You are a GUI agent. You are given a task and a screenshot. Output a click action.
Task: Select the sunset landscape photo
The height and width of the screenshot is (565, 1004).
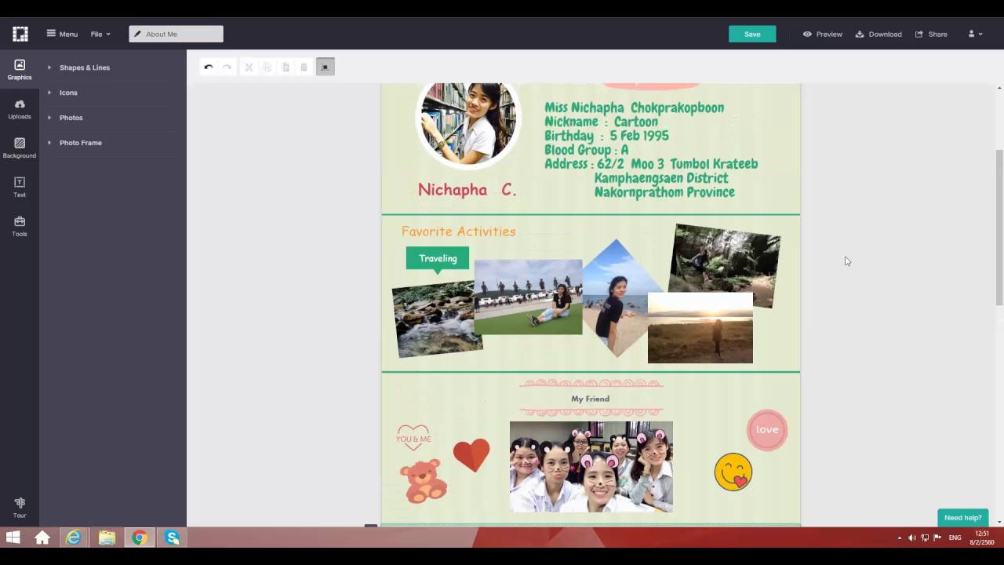point(700,330)
